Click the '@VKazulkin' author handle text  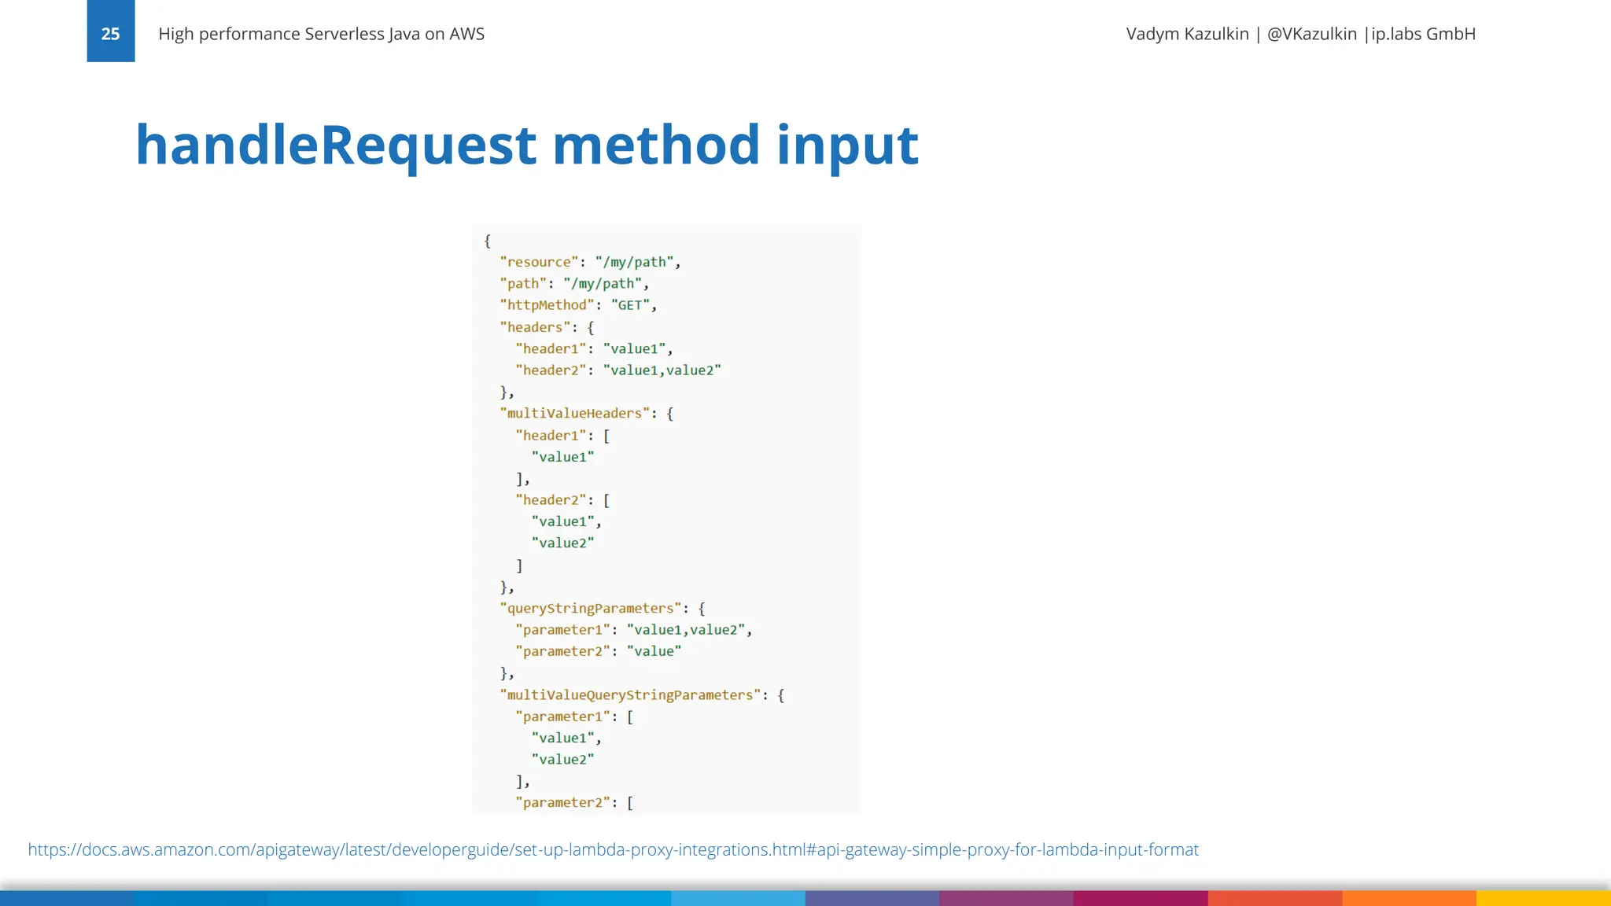coord(1311,34)
